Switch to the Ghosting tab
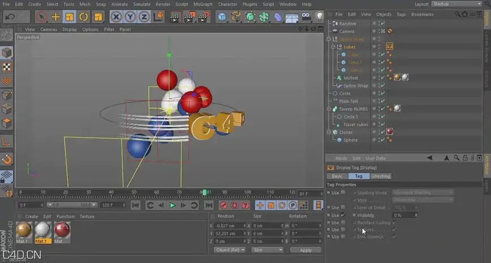The height and width of the screenshot is (263, 491). tap(381, 176)
